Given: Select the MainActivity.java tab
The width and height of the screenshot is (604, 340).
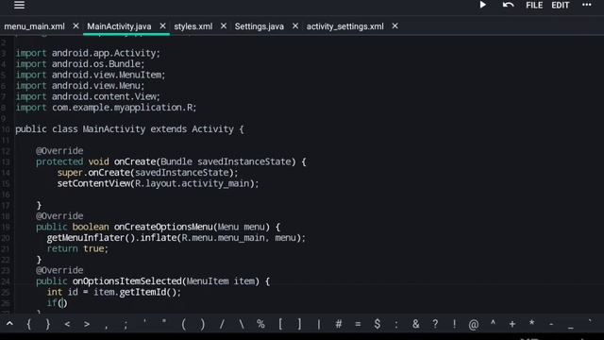Looking at the screenshot, I should click(119, 26).
